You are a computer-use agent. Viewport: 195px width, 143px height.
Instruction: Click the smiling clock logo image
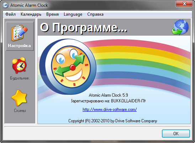pos(68,67)
